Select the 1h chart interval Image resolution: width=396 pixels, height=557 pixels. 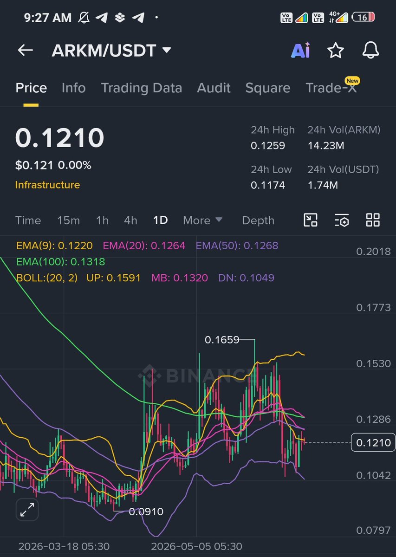tap(102, 220)
